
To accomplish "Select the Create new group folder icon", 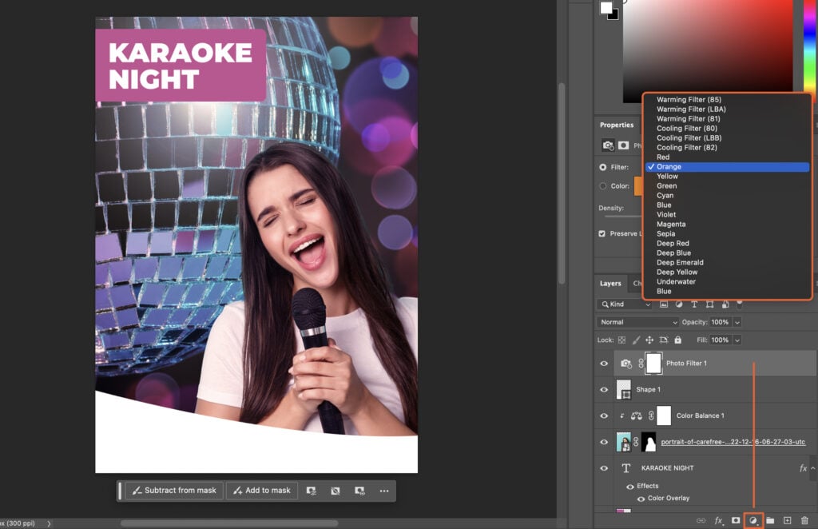I will point(770,519).
